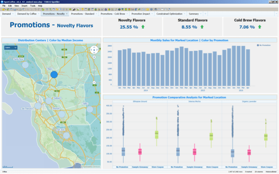Switch to the Promotions - Cold Brew tab
Screen dimensions: 279x174
(113, 14)
